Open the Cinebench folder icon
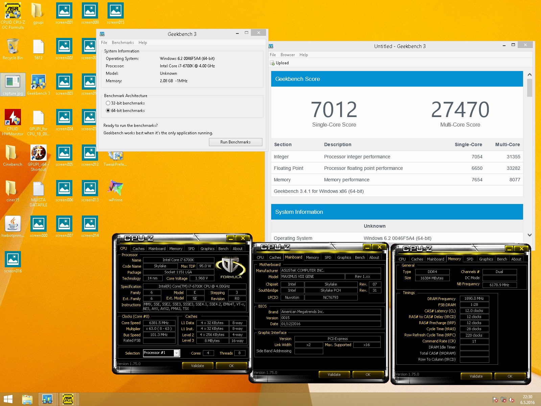Viewport: 541px width, 406px height. tap(13, 156)
